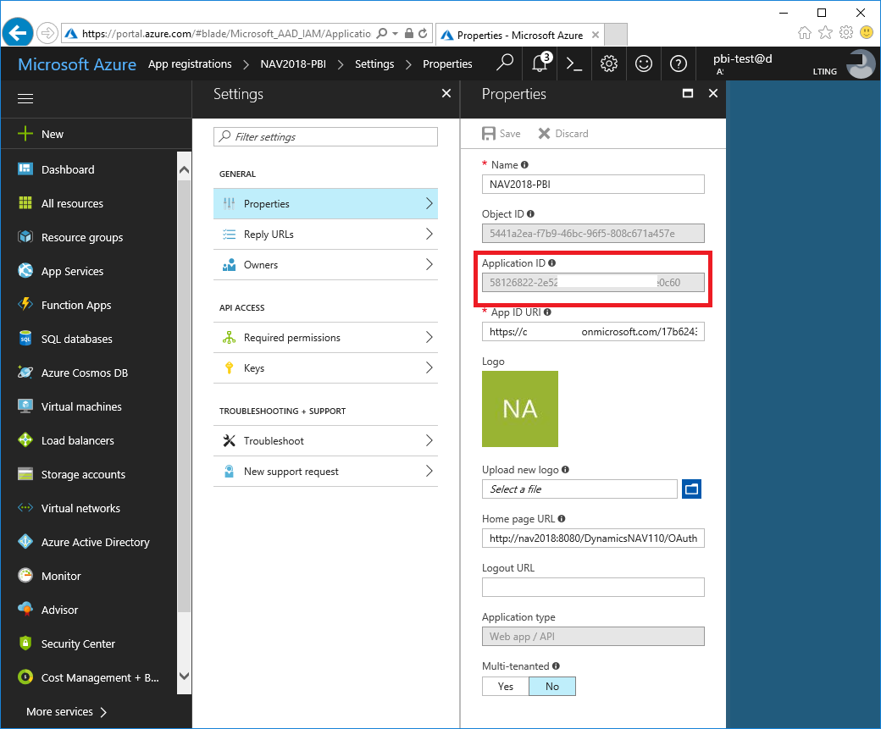Open the help question mark icon
881x729 pixels.
679,64
